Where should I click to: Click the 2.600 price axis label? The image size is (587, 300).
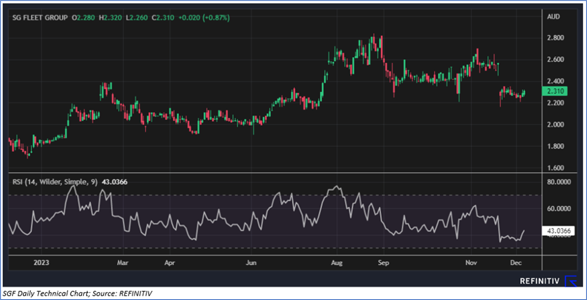(555, 60)
